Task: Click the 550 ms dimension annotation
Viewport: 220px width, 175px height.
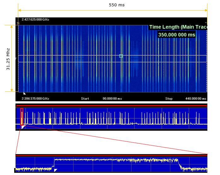Action: [113, 5]
